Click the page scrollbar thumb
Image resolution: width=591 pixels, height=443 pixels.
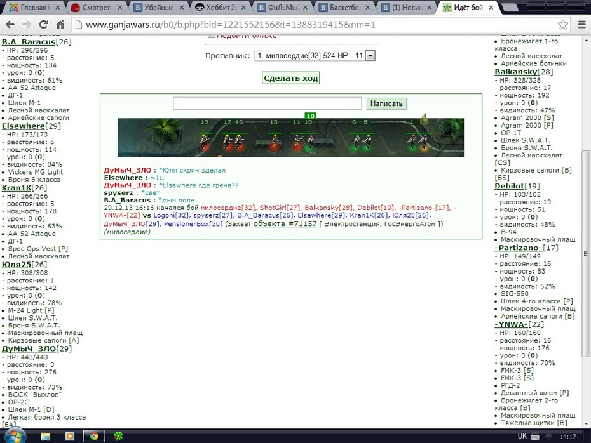[x=586, y=254]
